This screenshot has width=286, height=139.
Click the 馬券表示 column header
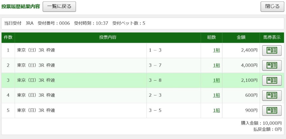click(x=272, y=38)
